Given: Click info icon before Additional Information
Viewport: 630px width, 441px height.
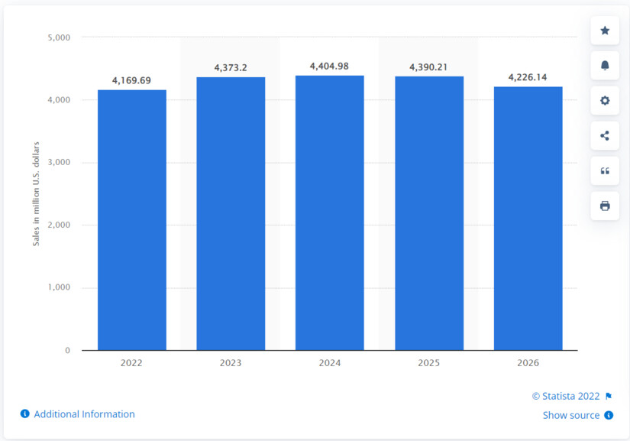Looking at the screenshot, I should click(25, 414).
